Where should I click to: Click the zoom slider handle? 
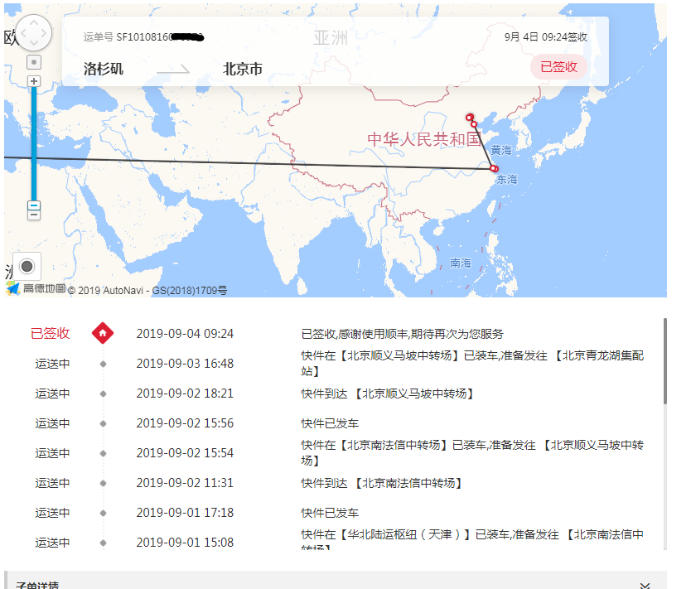[x=34, y=205]
